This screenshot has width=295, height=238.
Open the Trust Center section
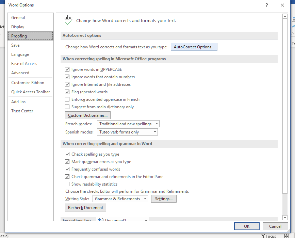pyautogui.click(x=22, y=111)
